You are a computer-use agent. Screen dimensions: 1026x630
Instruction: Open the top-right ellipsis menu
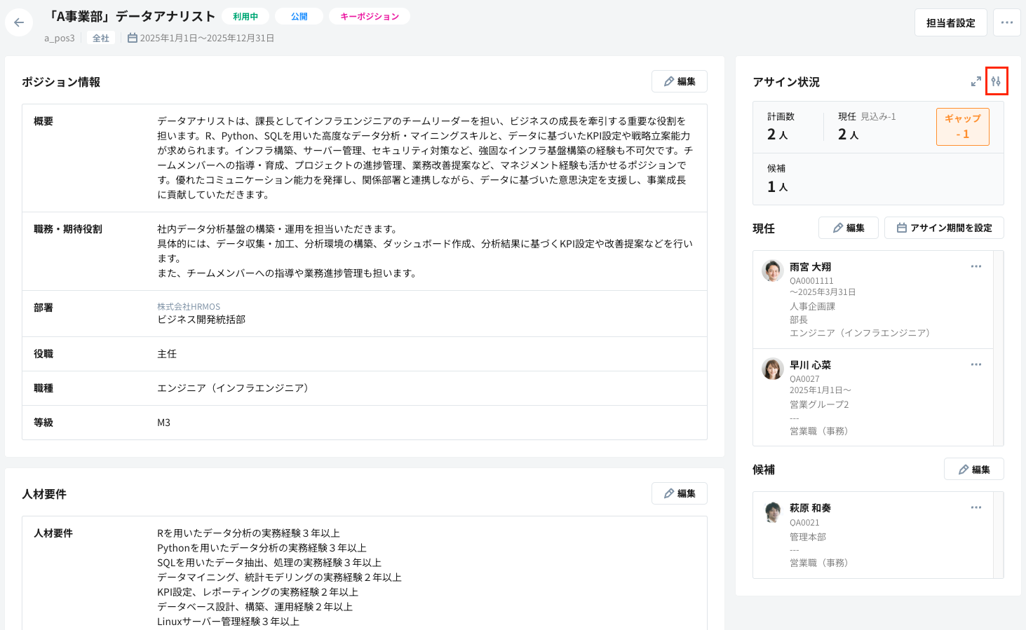tap(1007, 22)
